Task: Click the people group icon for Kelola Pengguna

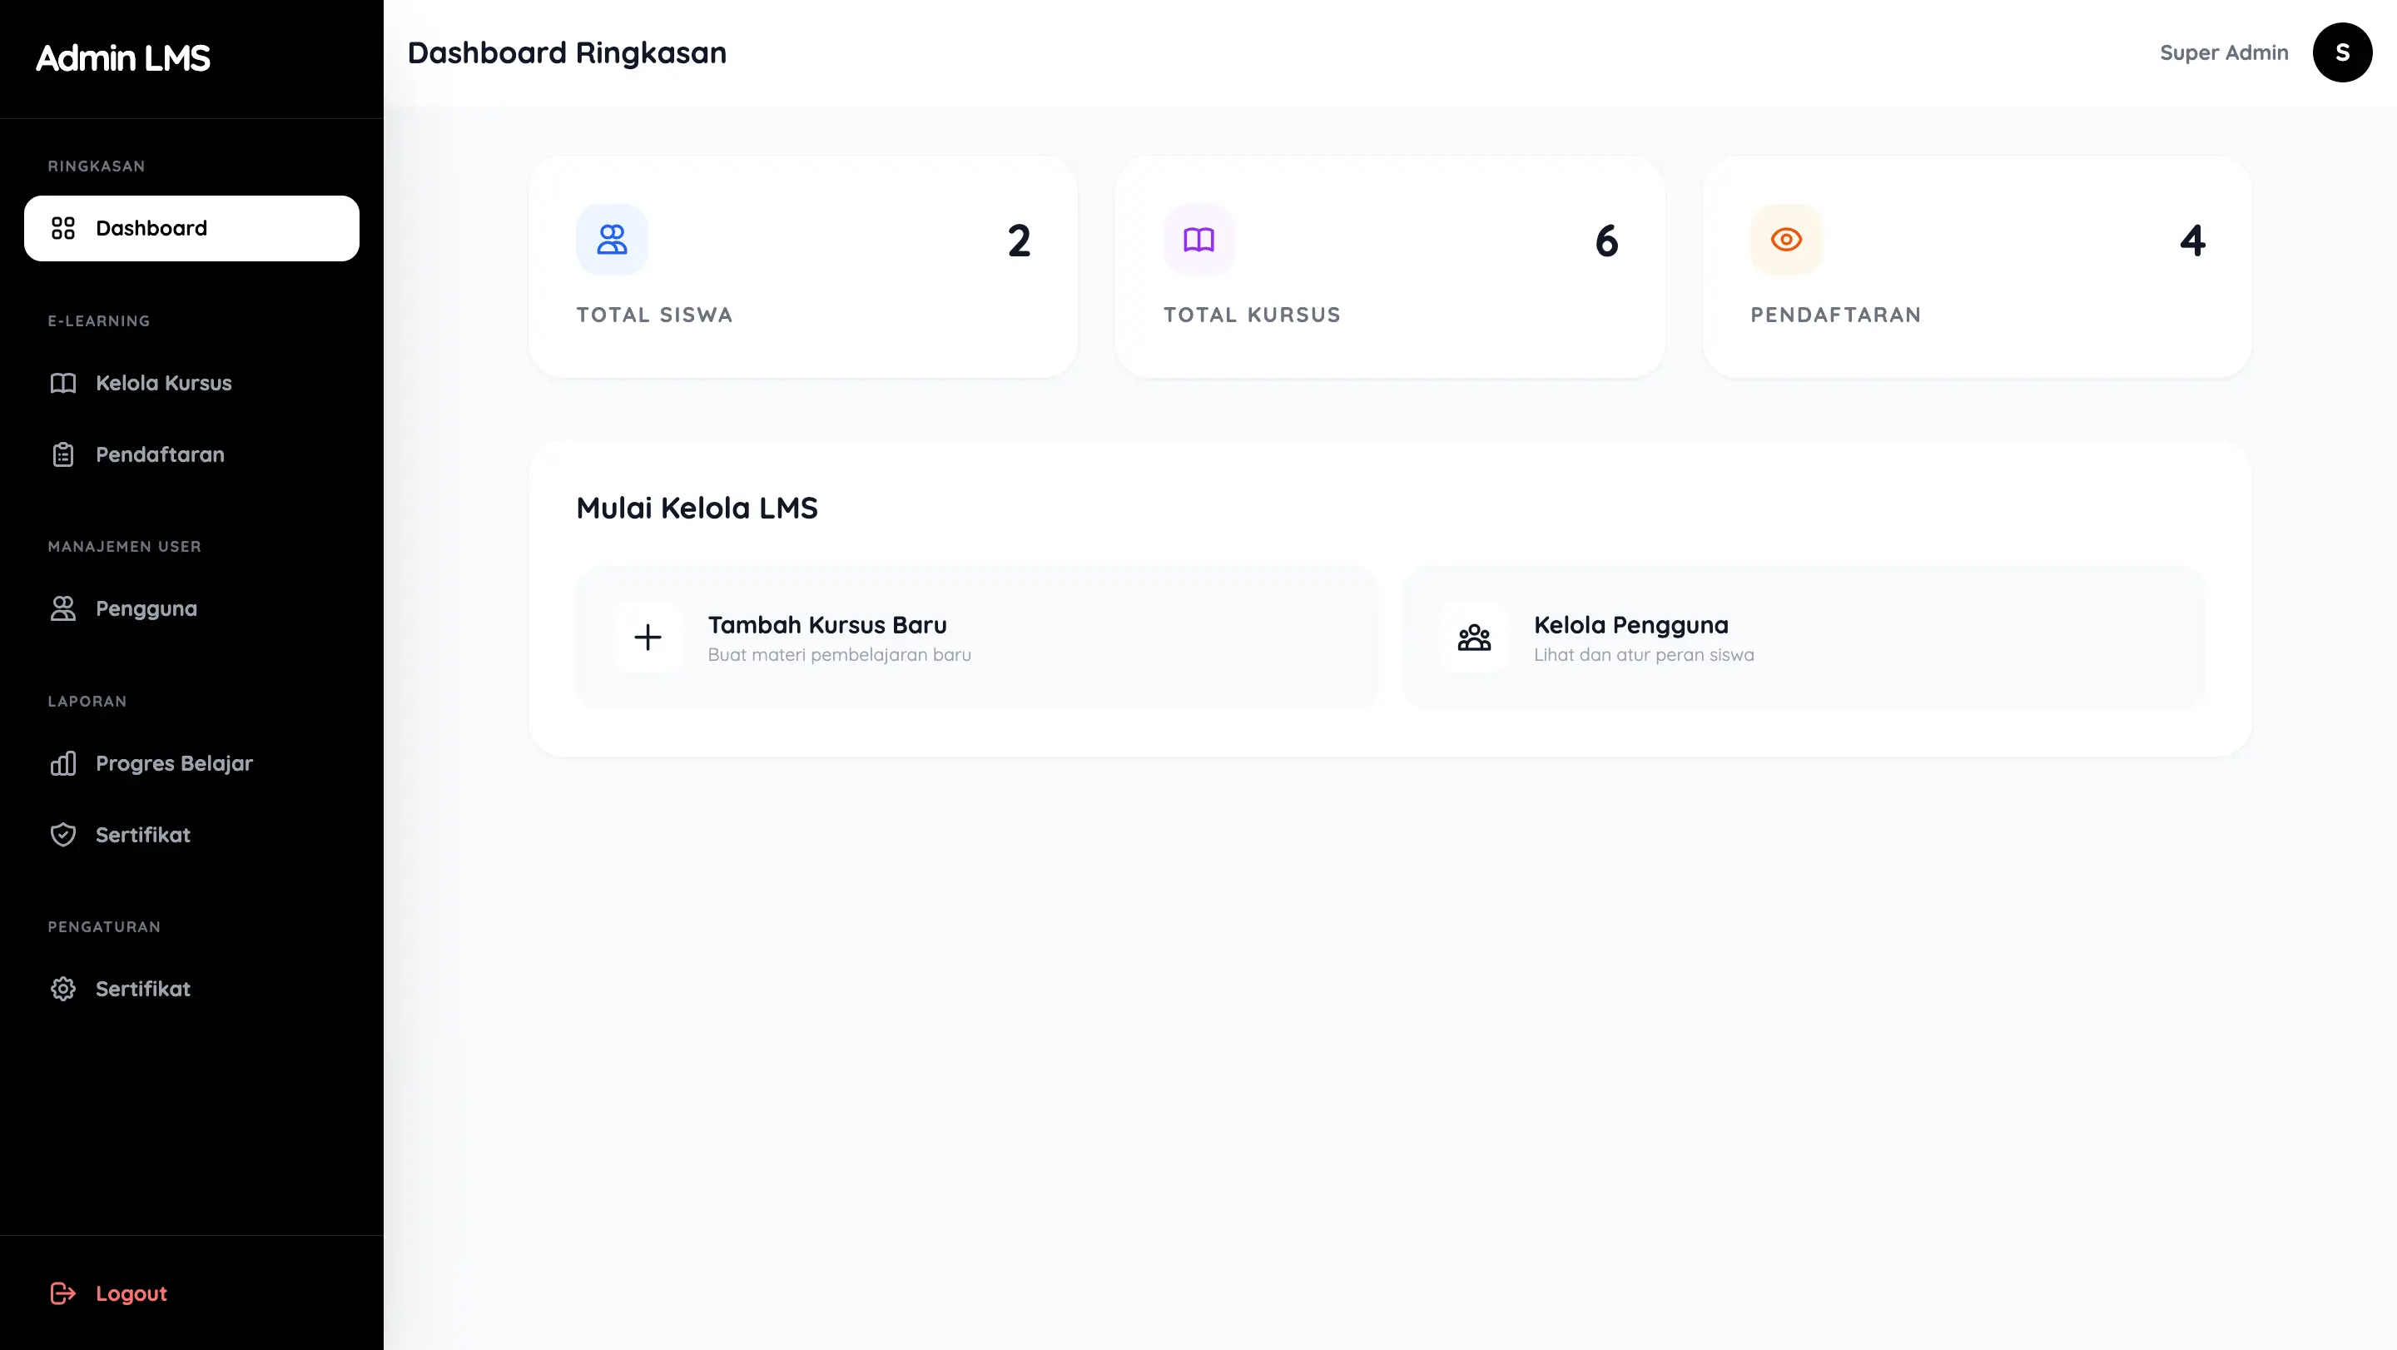Action: click(x=1474, y=638)
